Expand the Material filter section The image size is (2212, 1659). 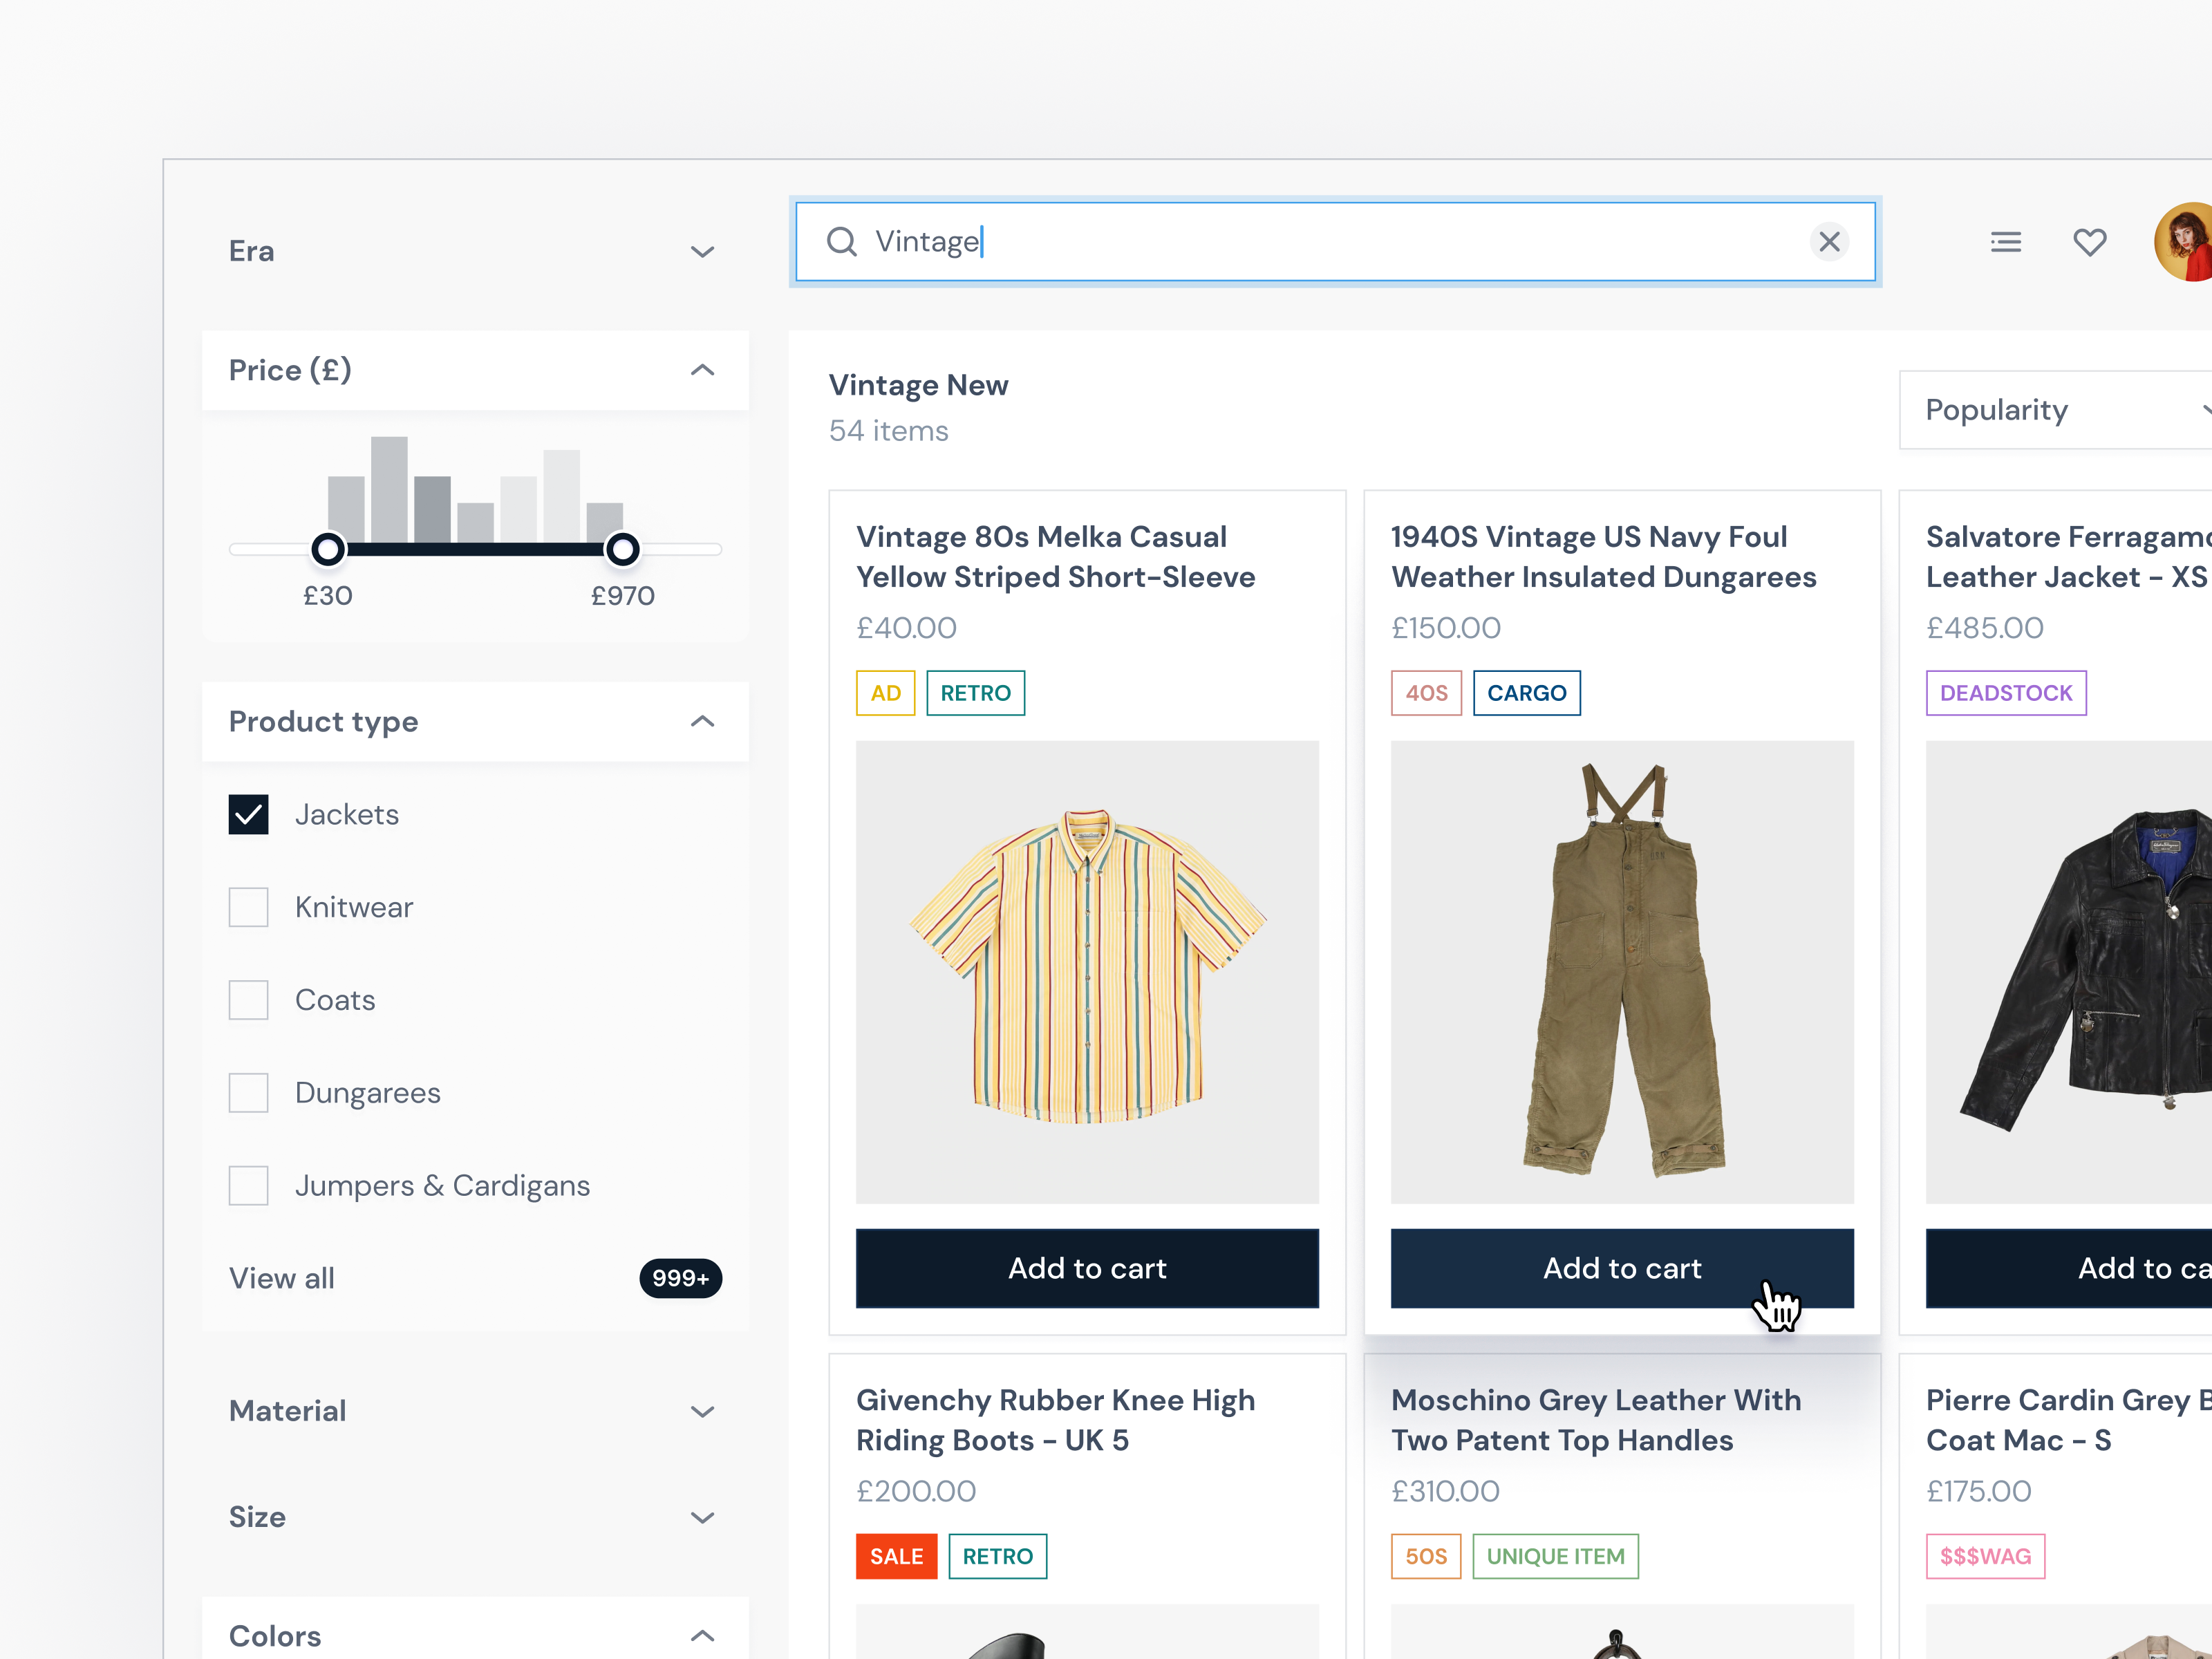pos(475,1410)
